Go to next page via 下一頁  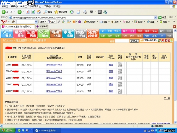coord(167,98)
